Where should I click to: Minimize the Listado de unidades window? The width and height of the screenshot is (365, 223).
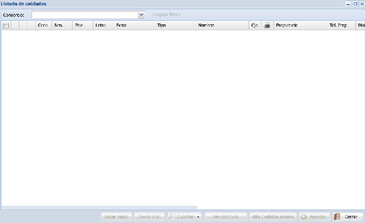pos(348,4)
